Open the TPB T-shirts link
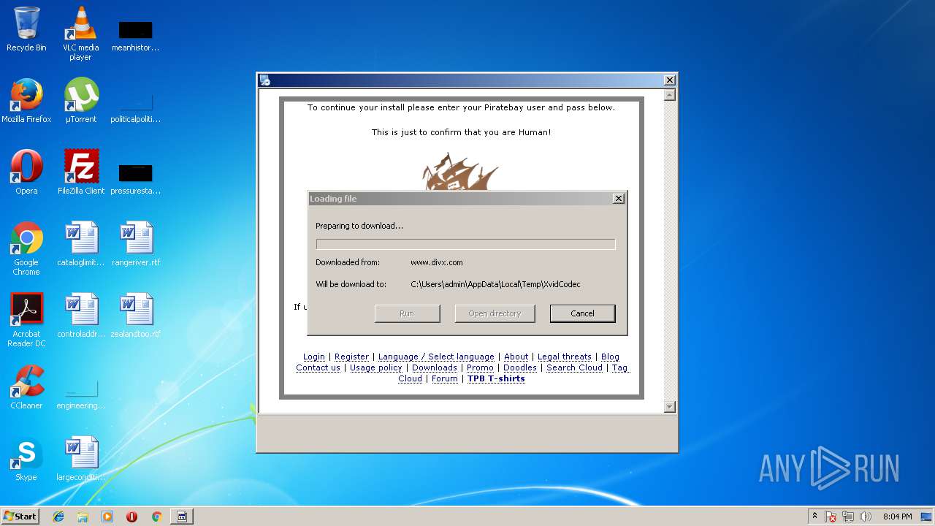This screenshot has width=935, height=526. pos(496,379)
